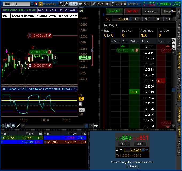Open the Trade side tab
The height and width of the screenshot is (171, 182).
[179, 13]
